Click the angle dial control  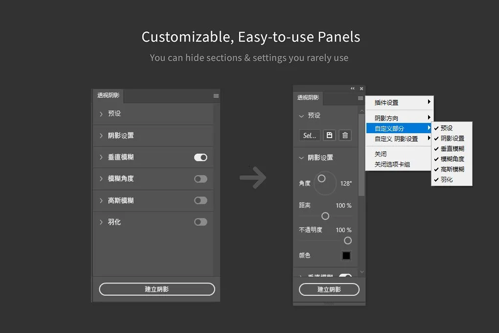(325, 183)
